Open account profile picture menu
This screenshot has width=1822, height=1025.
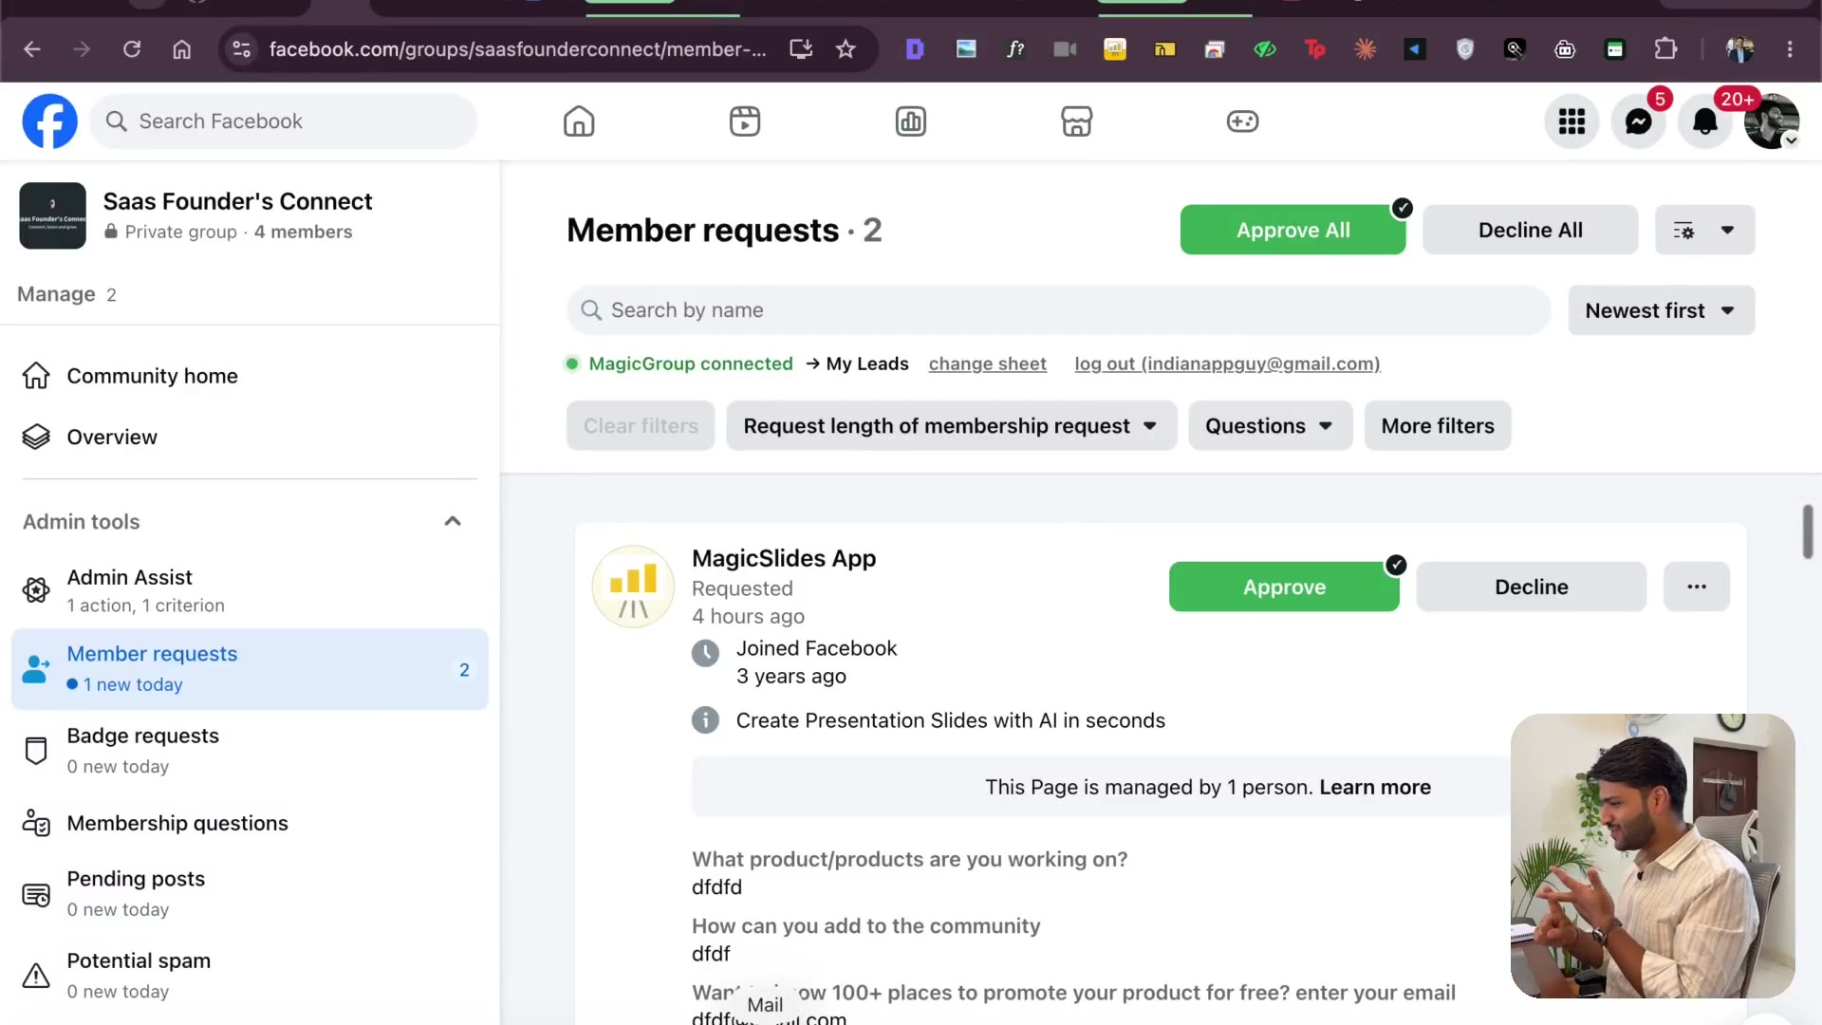(1772, 121)
